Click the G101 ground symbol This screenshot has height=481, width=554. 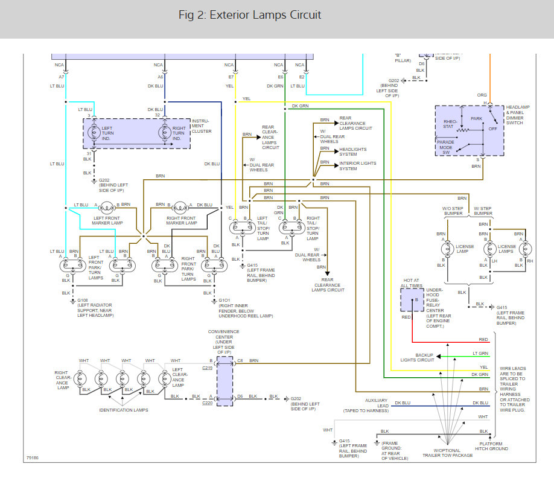click(214, 302)
